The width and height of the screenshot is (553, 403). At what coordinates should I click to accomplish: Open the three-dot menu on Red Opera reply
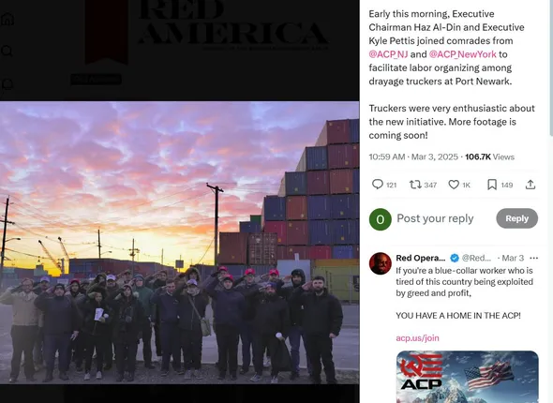(533, 258)
